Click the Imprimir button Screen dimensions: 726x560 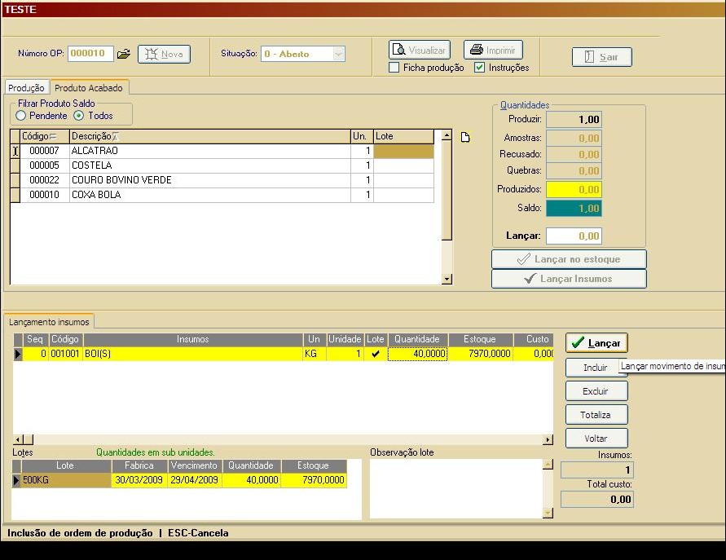(493, 50)
